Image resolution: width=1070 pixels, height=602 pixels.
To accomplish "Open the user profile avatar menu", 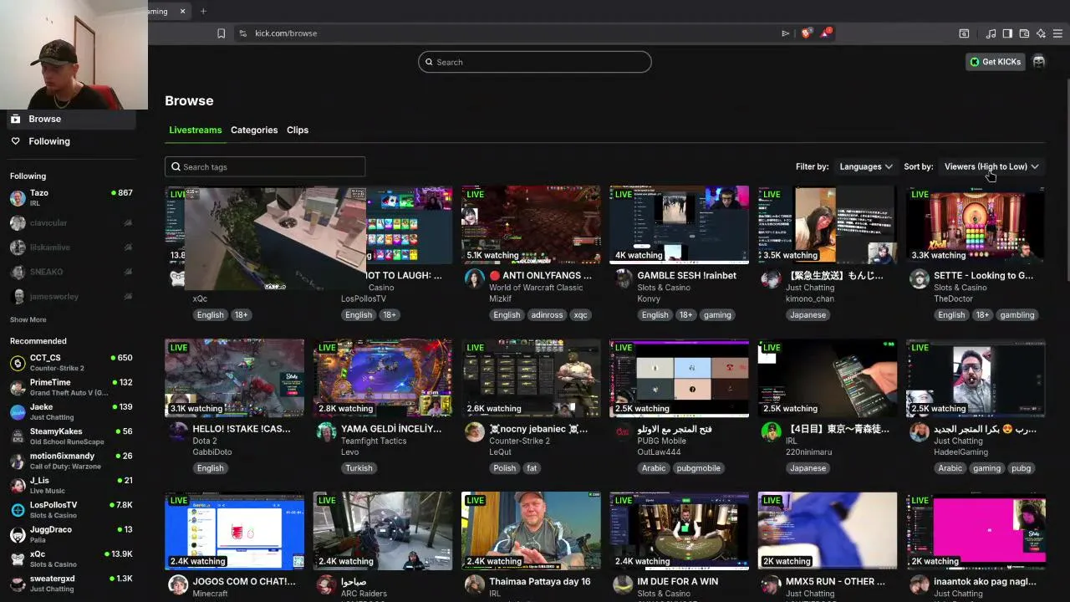I will click(1038, 62).
